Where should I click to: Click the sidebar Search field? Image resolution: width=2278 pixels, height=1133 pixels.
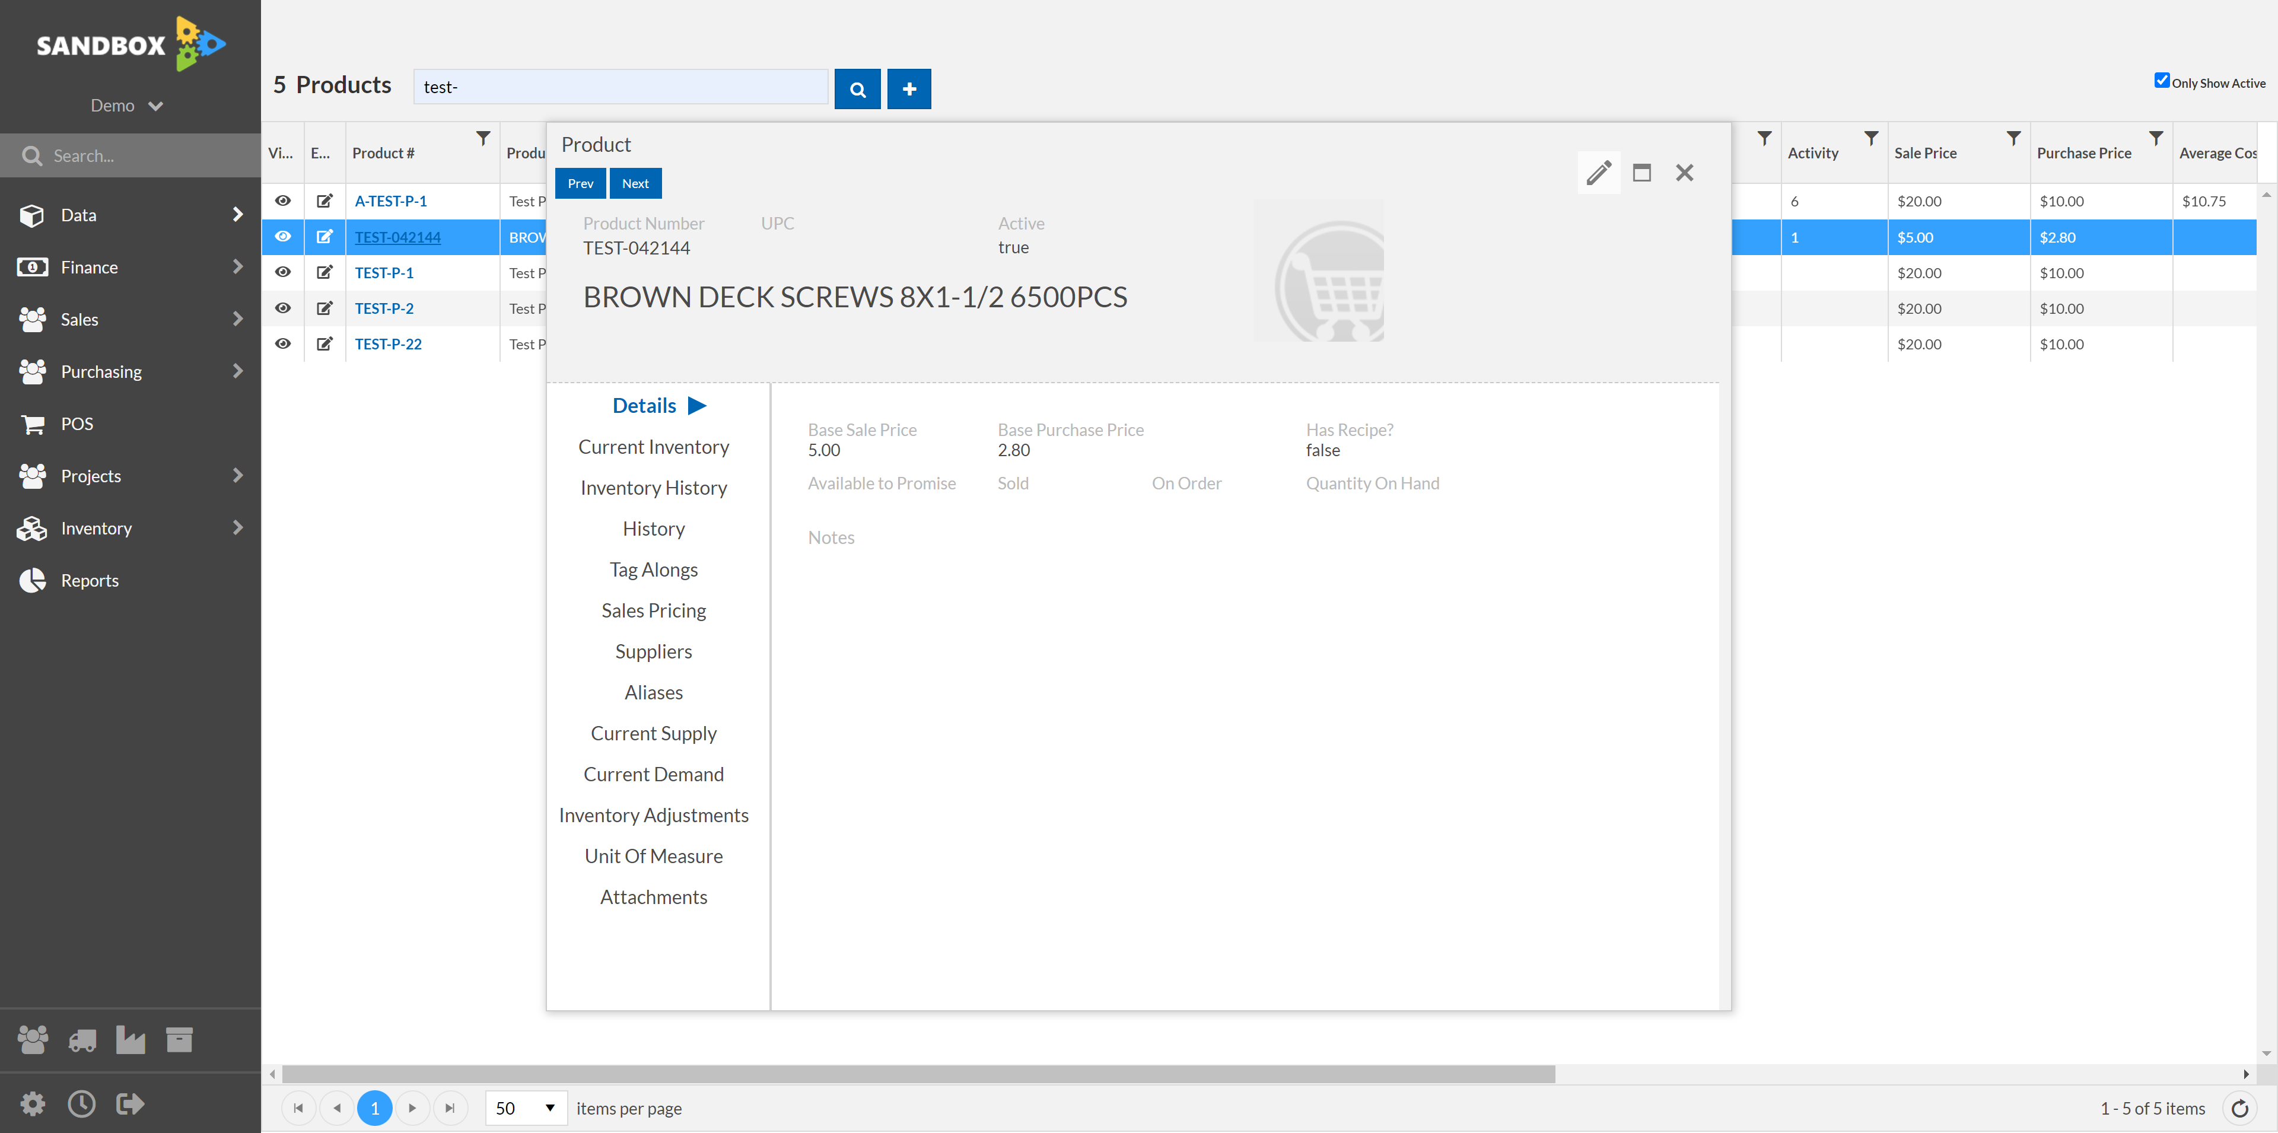(131, 155)
